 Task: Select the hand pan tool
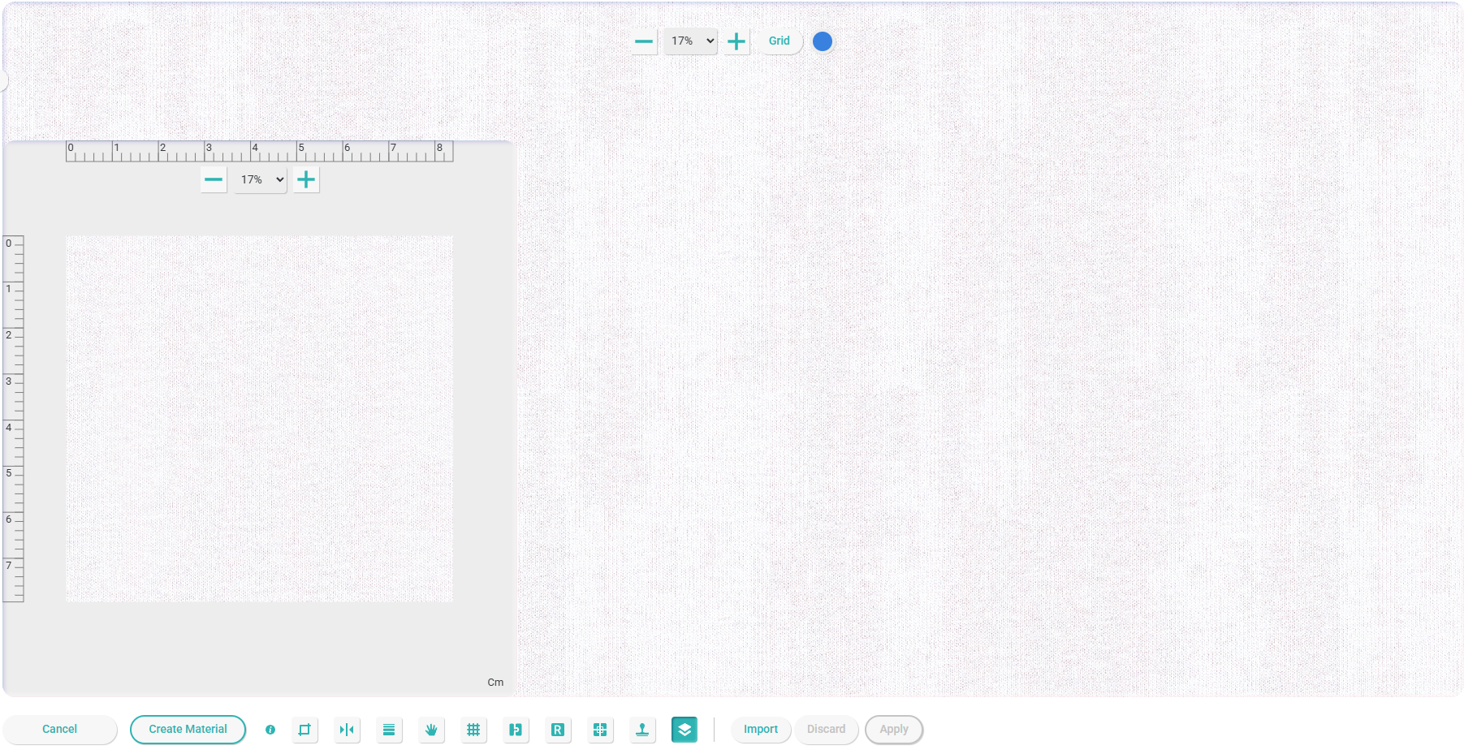tap(431, 730)
